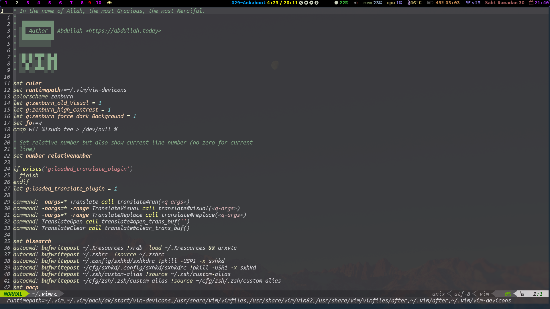
Task: Open the abdullah.today author link
Action: coord(123,31)
